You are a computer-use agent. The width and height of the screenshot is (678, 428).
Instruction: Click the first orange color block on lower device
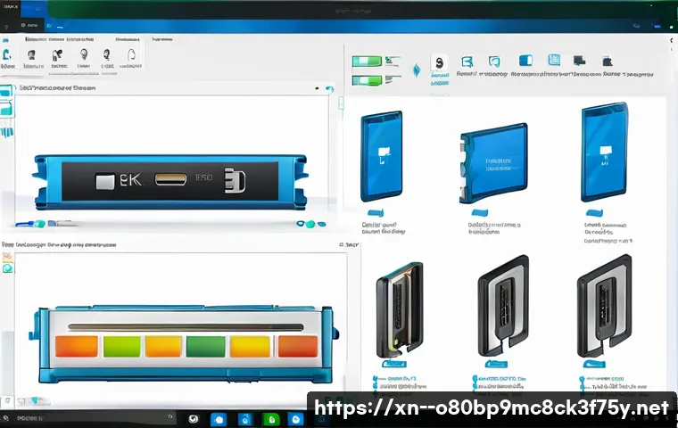point(77,347)
